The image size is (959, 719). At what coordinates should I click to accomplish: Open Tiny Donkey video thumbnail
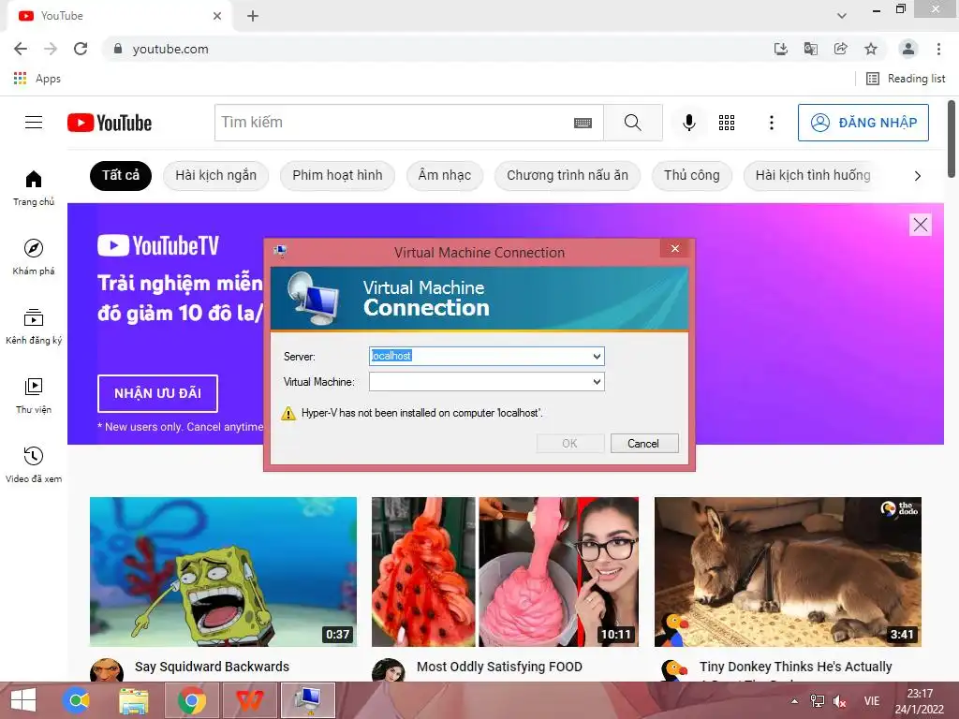click(788, 572)
